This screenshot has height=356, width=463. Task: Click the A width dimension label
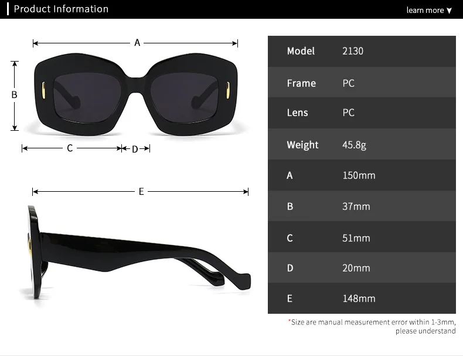point(137,43)
